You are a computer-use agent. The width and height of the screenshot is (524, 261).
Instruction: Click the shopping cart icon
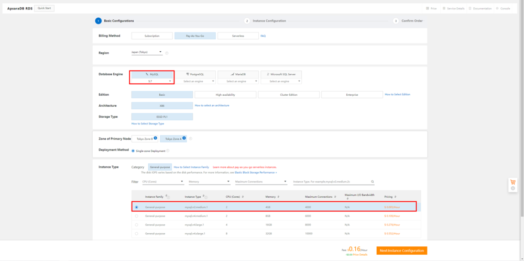point(512,182)
